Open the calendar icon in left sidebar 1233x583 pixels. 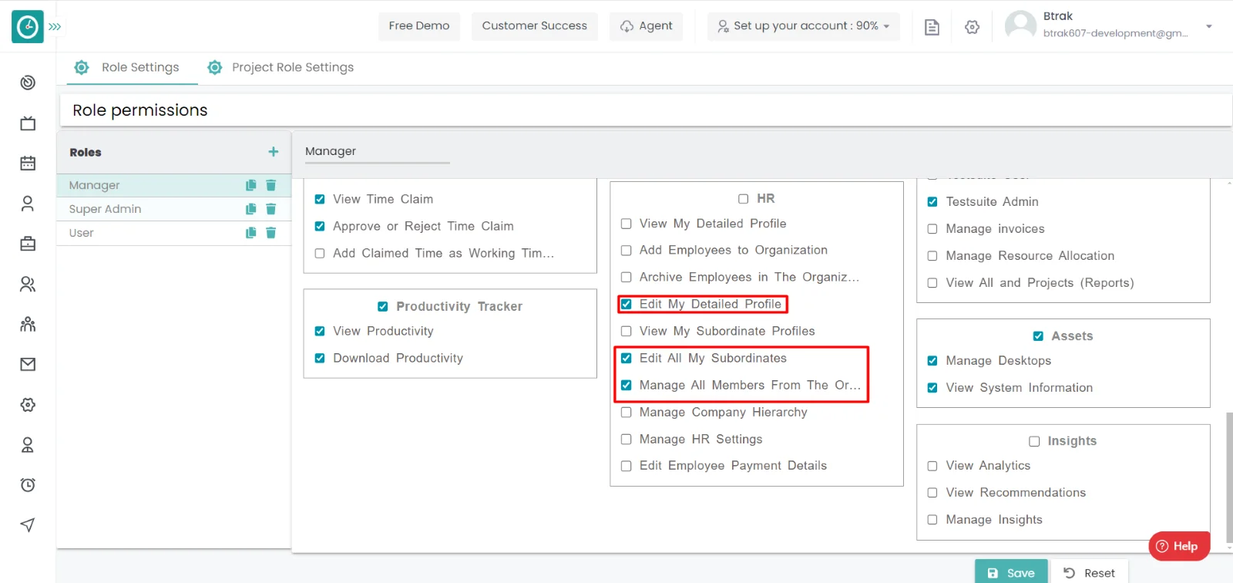click(28, 163)
